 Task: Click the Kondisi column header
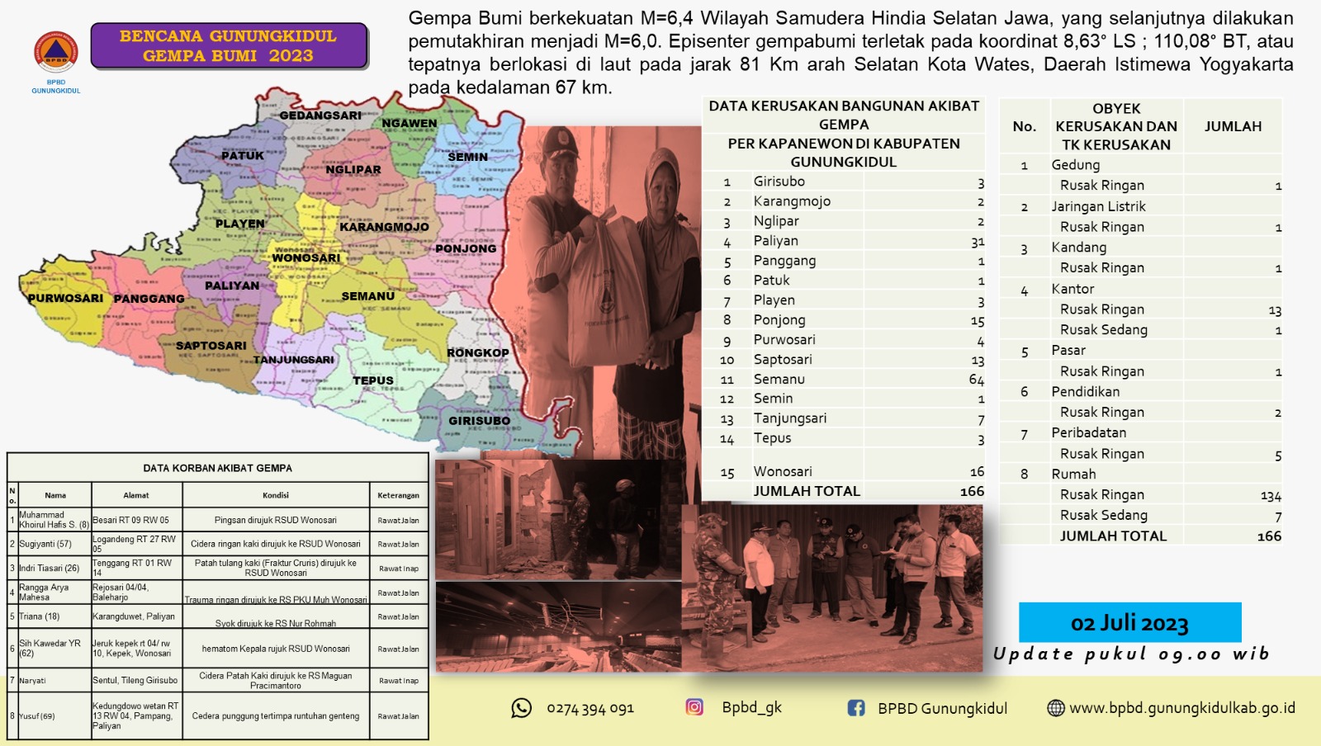coord(276,495)
